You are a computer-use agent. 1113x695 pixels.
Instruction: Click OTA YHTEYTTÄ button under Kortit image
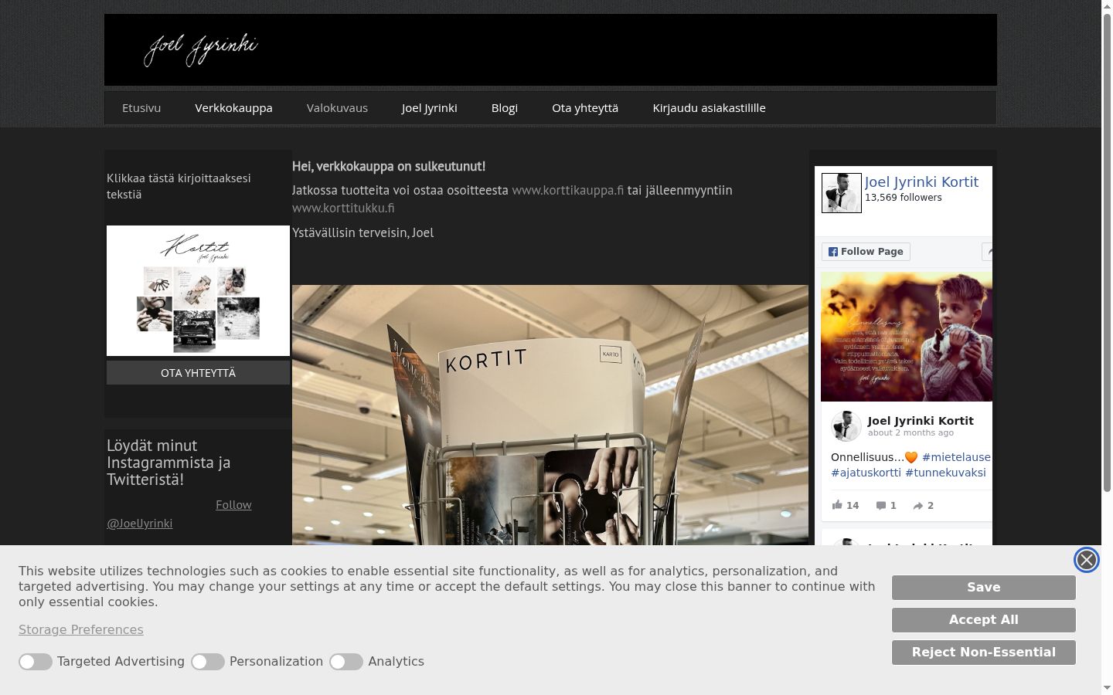(198, 372)
